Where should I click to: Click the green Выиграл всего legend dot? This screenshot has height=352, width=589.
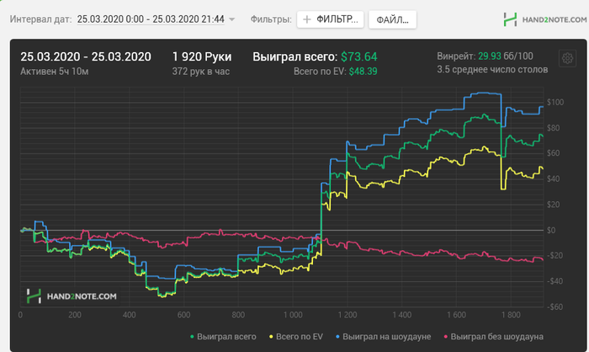(192, 337)
